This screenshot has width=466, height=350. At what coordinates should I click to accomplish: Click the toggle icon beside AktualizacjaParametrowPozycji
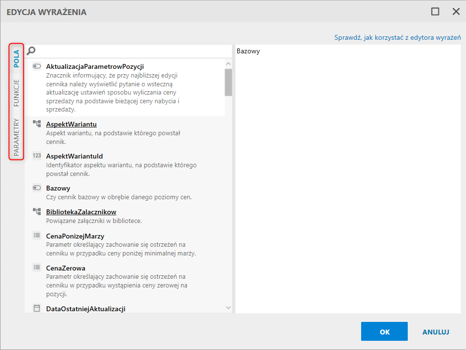pyautogui.click(x=37, y=66)
